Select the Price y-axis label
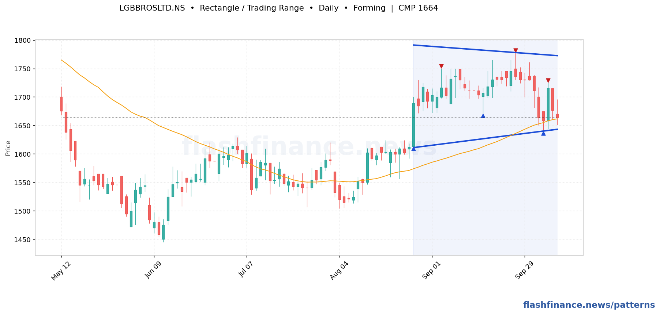660x314 pixels. coord(8,148)
